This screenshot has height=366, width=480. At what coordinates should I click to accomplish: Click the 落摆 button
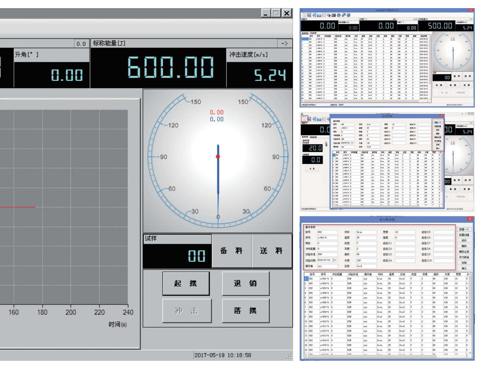click(x=246, y=311)
